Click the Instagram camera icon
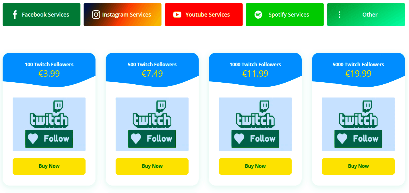This screenshot has width=409, height=193. point(96,14)
